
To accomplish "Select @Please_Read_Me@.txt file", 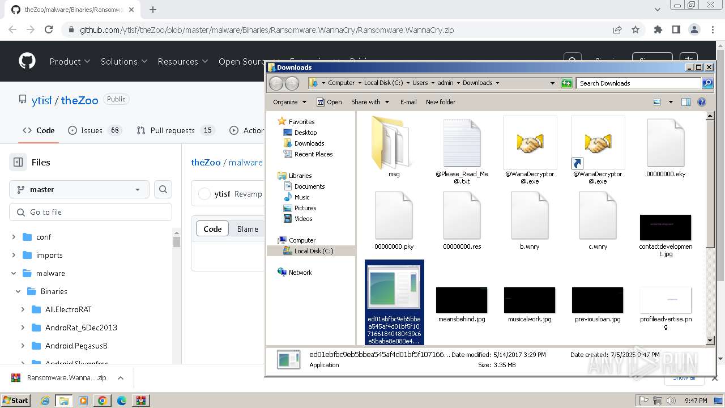I will (462, 150).
